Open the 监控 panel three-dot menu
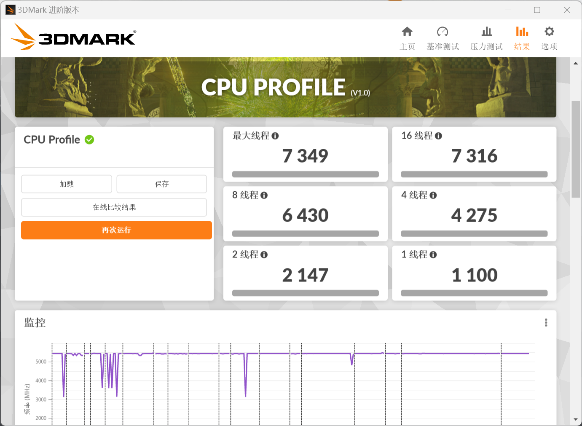The width and height of the screenshot is (582, 426). coord(546,322)
